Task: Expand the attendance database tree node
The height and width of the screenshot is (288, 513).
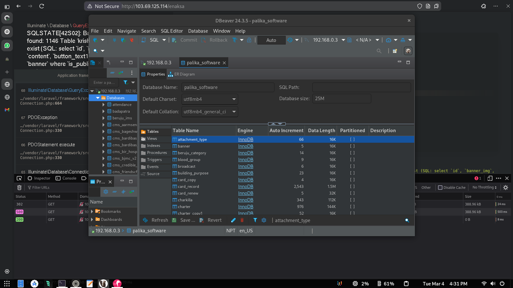Action: click(x=103, y=105)
